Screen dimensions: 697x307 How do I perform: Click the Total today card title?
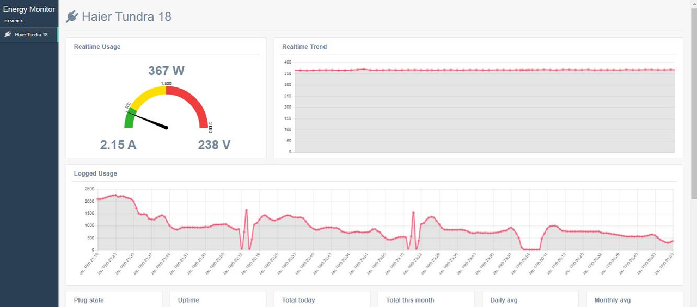[298, 300]
